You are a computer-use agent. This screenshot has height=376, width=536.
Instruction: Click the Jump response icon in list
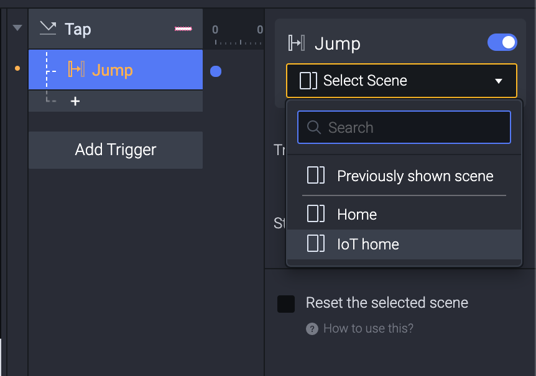(x=76, y=69)
